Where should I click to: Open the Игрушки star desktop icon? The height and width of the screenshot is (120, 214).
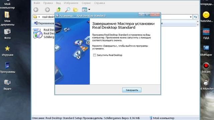click(7, 51)
